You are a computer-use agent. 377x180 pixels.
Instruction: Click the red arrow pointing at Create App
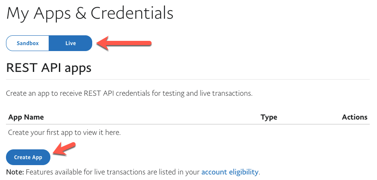(64, 151)
